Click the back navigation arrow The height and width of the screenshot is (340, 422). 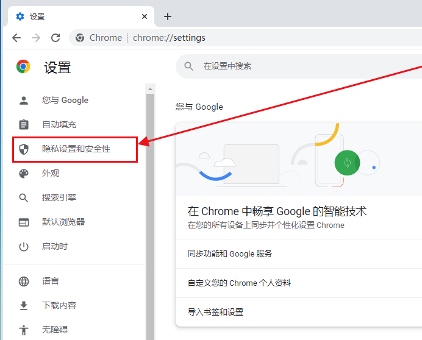tap(16, 38)
